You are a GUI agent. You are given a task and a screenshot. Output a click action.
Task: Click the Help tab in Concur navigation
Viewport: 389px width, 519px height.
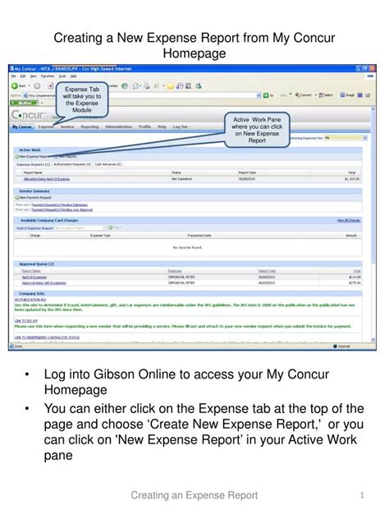pyautogui.click(x=162, y=126)
